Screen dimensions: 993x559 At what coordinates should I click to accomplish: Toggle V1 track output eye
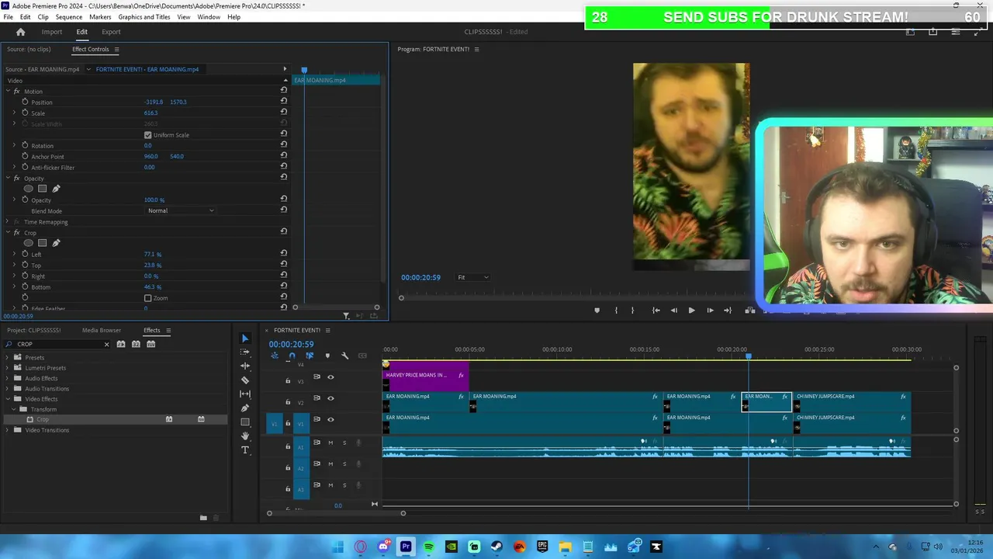[330, 419]
